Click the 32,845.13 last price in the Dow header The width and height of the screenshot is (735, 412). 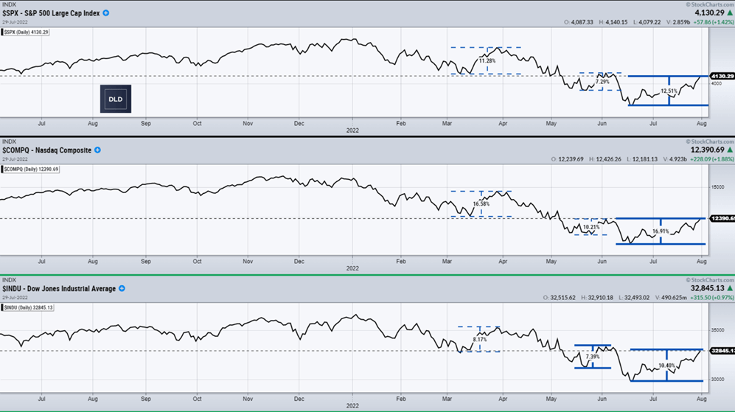707,288
